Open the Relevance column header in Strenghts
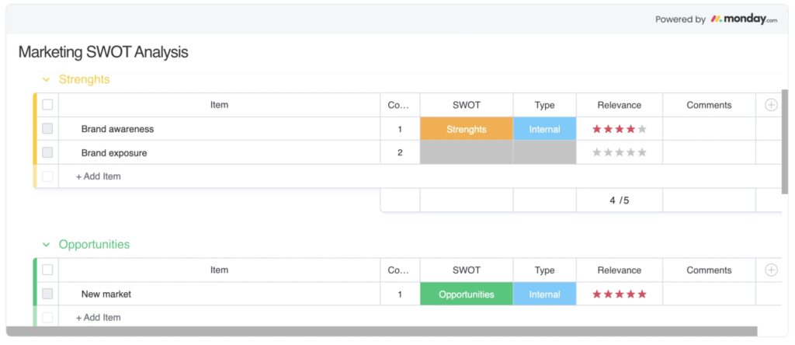This screenshot has height=345, width=795. point(619,105)
